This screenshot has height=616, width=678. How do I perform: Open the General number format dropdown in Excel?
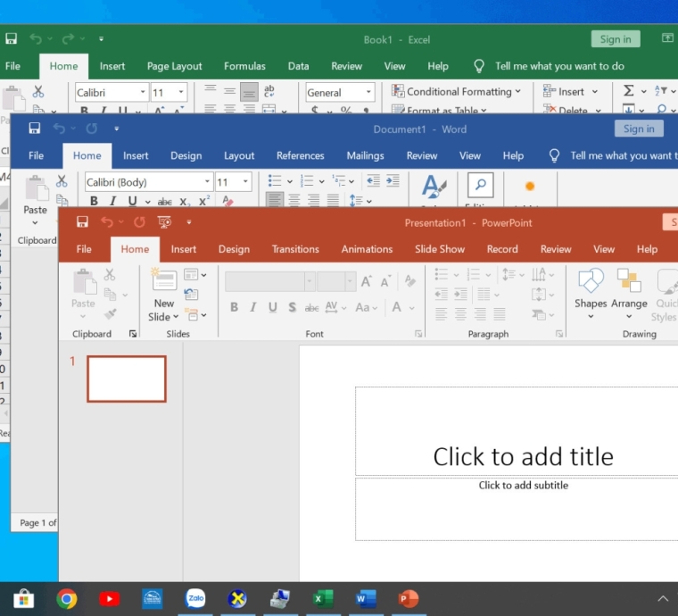tap(368, 92)
